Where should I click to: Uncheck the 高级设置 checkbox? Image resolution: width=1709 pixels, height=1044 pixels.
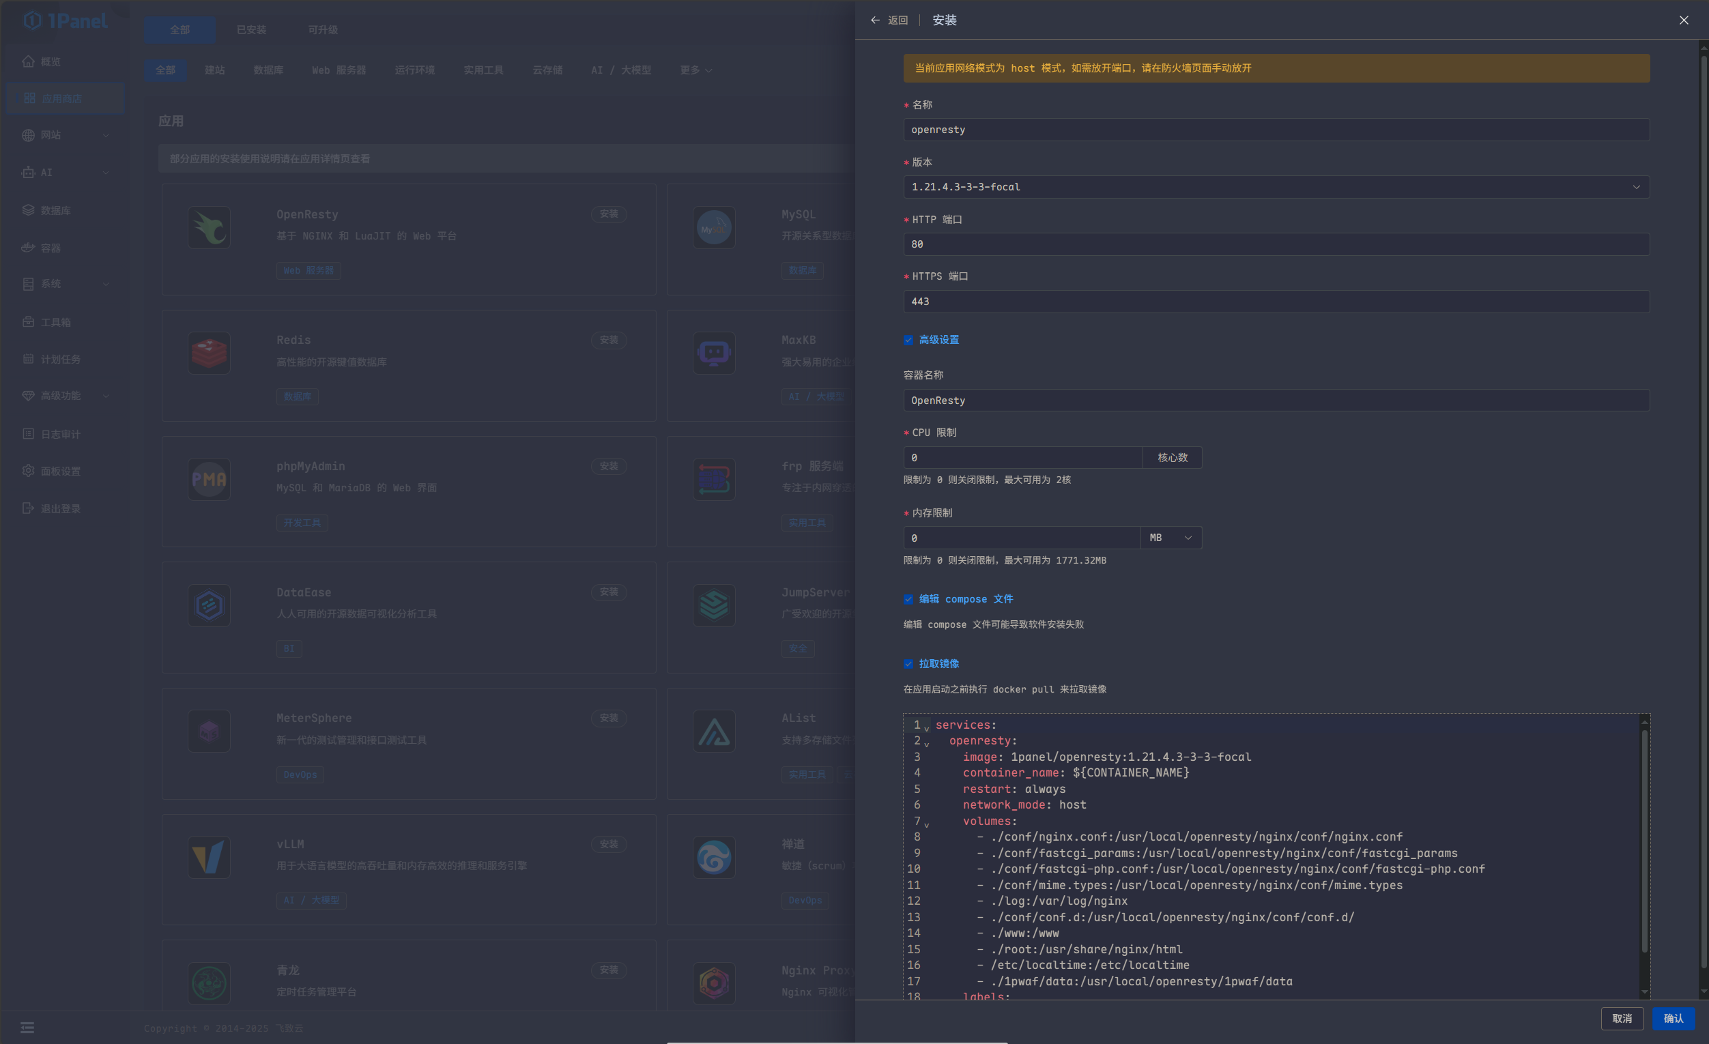908,340
